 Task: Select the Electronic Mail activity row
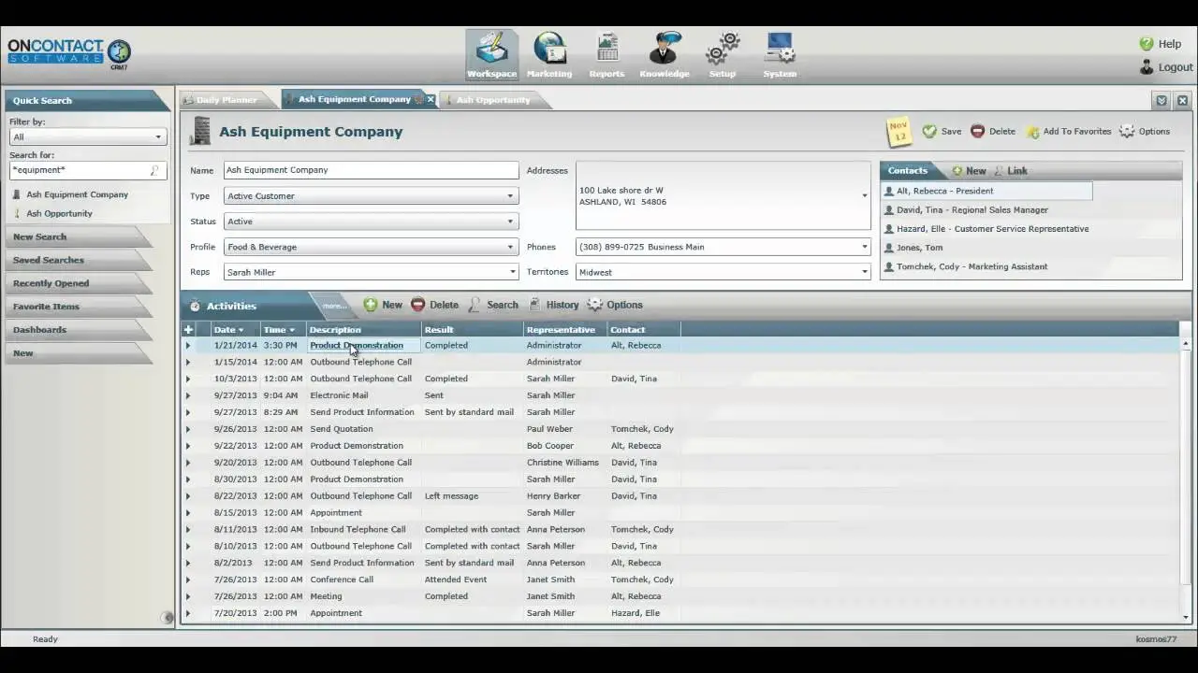coord(681,395)
